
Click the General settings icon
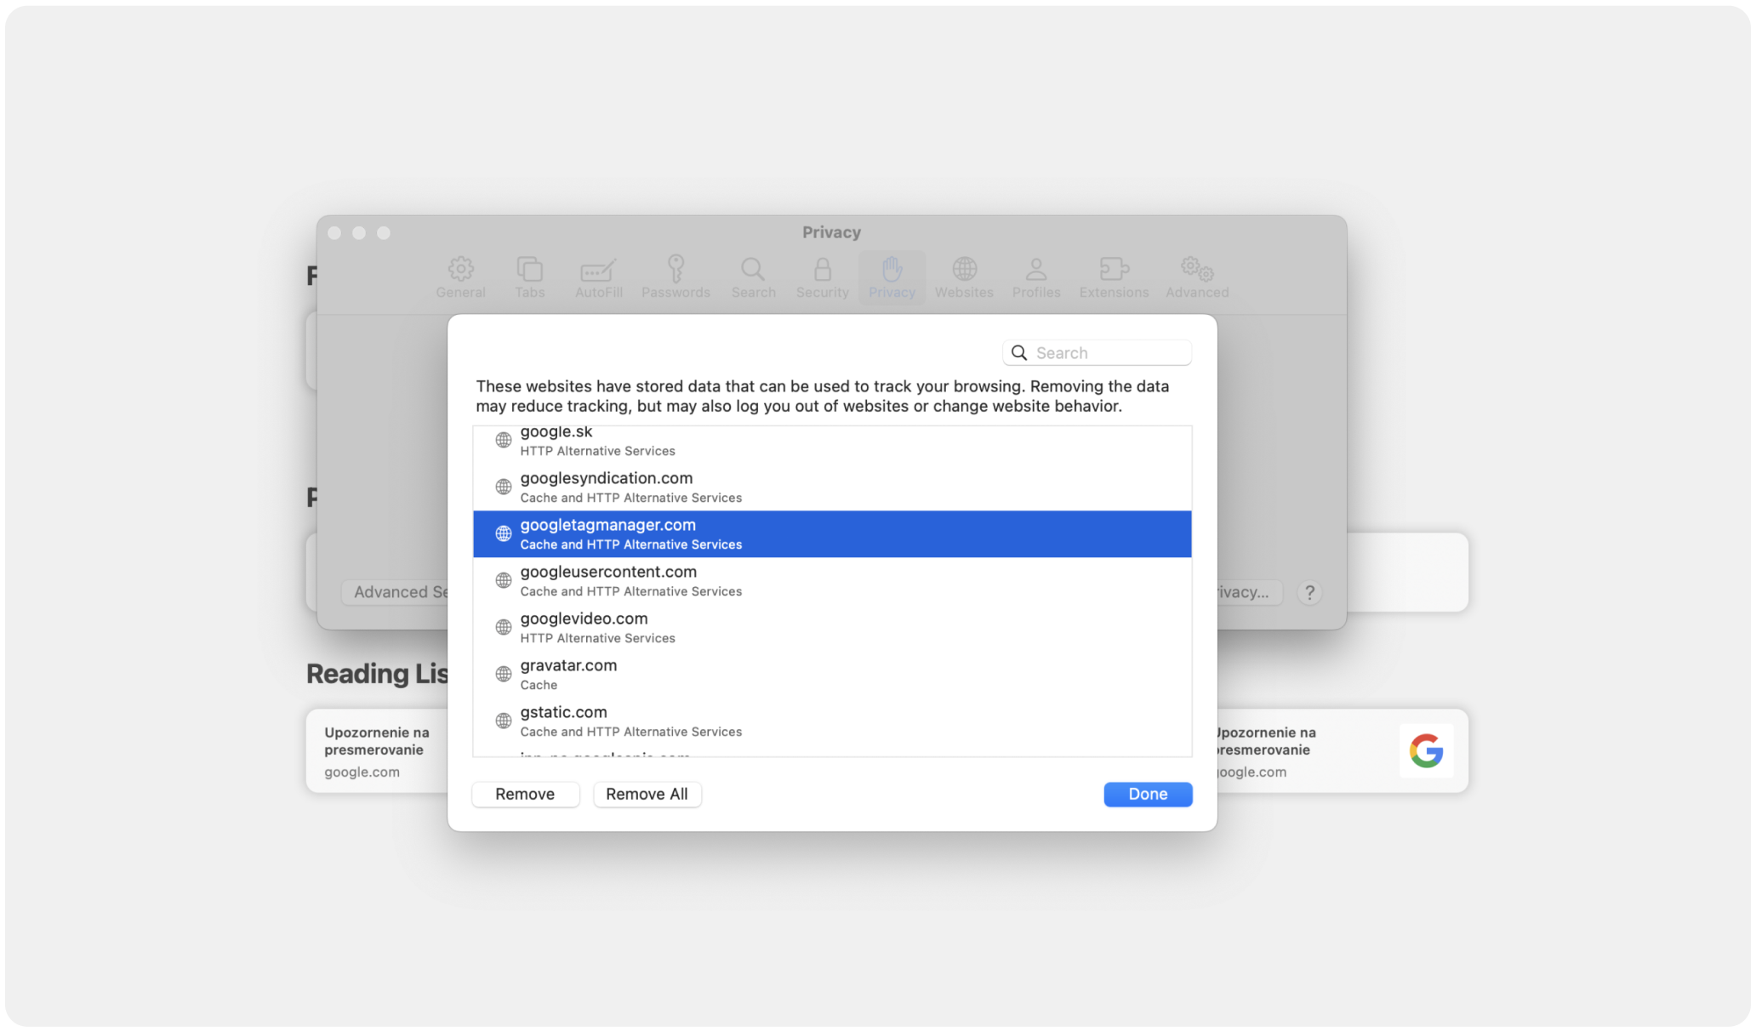coord(460,277)
